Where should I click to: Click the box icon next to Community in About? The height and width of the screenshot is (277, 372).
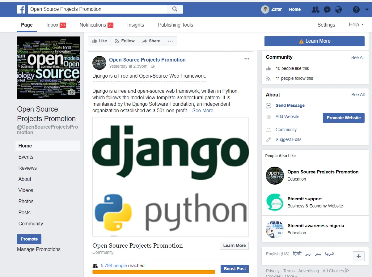(268, 130)
